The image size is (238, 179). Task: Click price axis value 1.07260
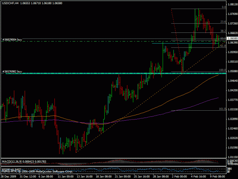pyautogui.click(x=233, y=23)
